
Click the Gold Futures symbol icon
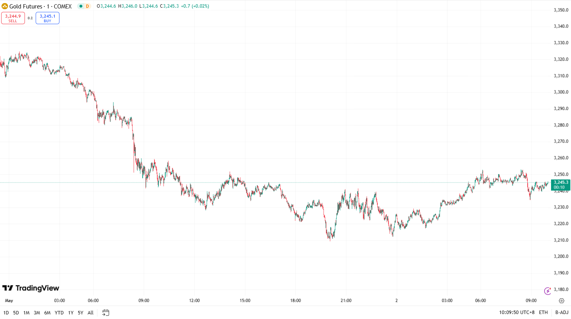point(5,6)
